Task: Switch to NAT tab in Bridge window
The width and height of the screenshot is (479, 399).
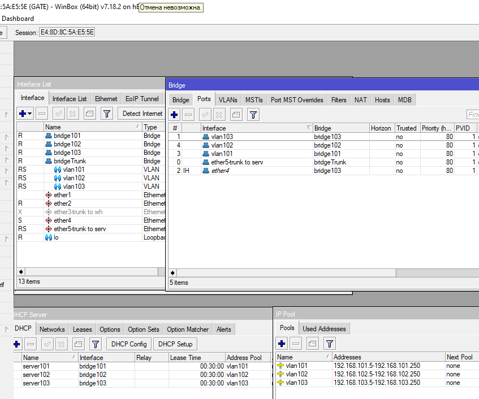Action: (360, 100)
